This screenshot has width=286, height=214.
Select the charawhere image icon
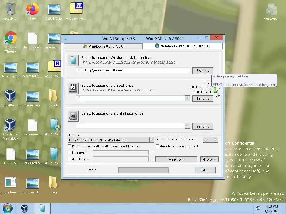tap(32, 99)
